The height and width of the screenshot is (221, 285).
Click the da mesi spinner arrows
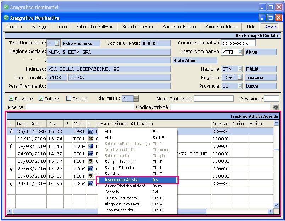pos(136,99)
